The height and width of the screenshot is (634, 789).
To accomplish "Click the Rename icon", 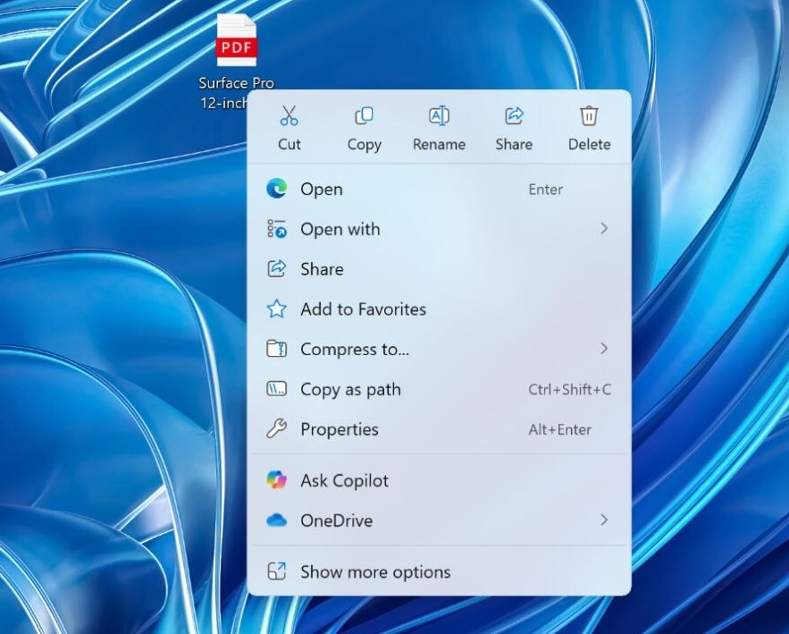I will pyautogui.click(x=439, y=115).
